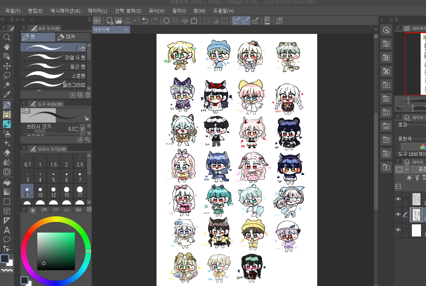Open 보조 도구 panel hamburger menu

(x=24, y=27)
